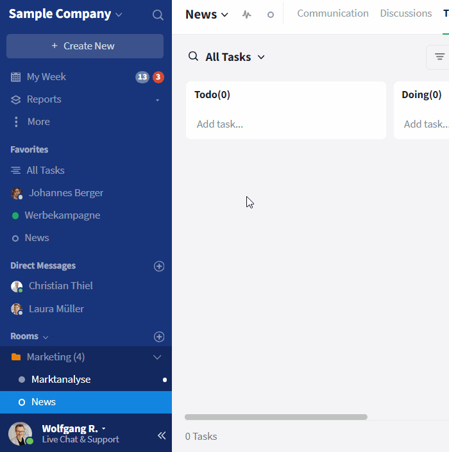Expand the Reports submenu arrow
This screenshot has width=449, height=452.
(x=157, y=100)
